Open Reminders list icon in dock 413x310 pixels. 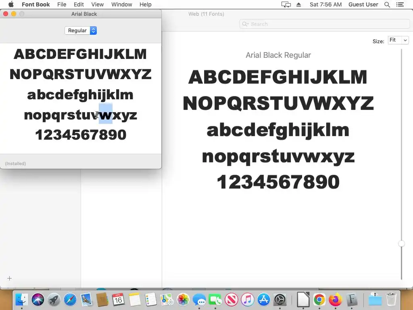click(x=151, y=300)
